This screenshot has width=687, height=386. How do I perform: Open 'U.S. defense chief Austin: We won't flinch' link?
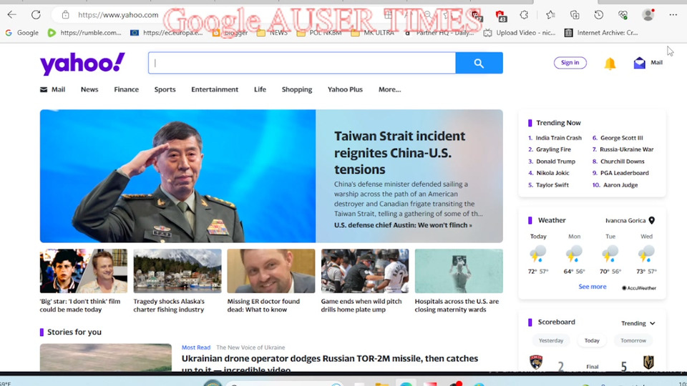pyautogui.click(x=403, y=225)
